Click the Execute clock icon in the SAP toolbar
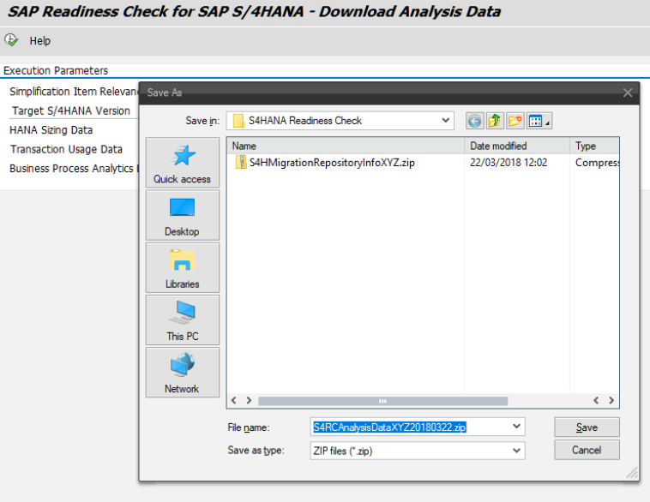This screenshot has height=502, width=650. tap(11, 40)
